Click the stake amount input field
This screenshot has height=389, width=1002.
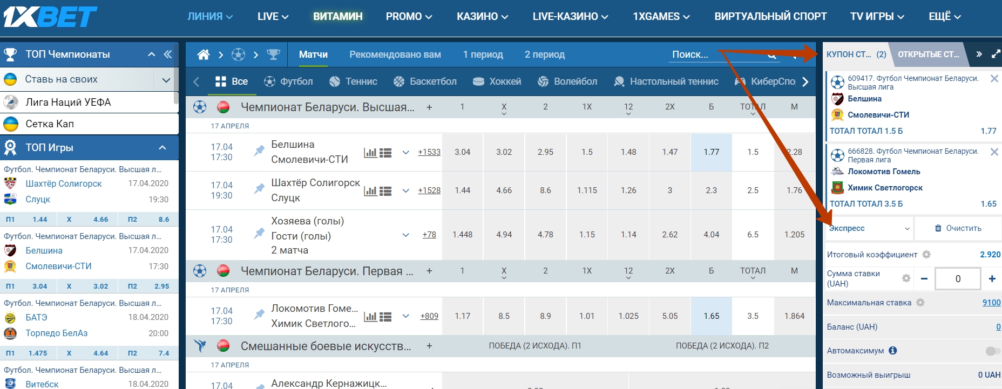tap(958, 279)
